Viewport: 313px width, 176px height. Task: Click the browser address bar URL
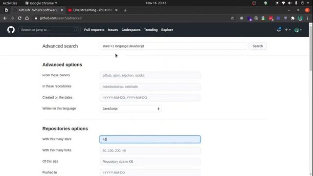61,18
